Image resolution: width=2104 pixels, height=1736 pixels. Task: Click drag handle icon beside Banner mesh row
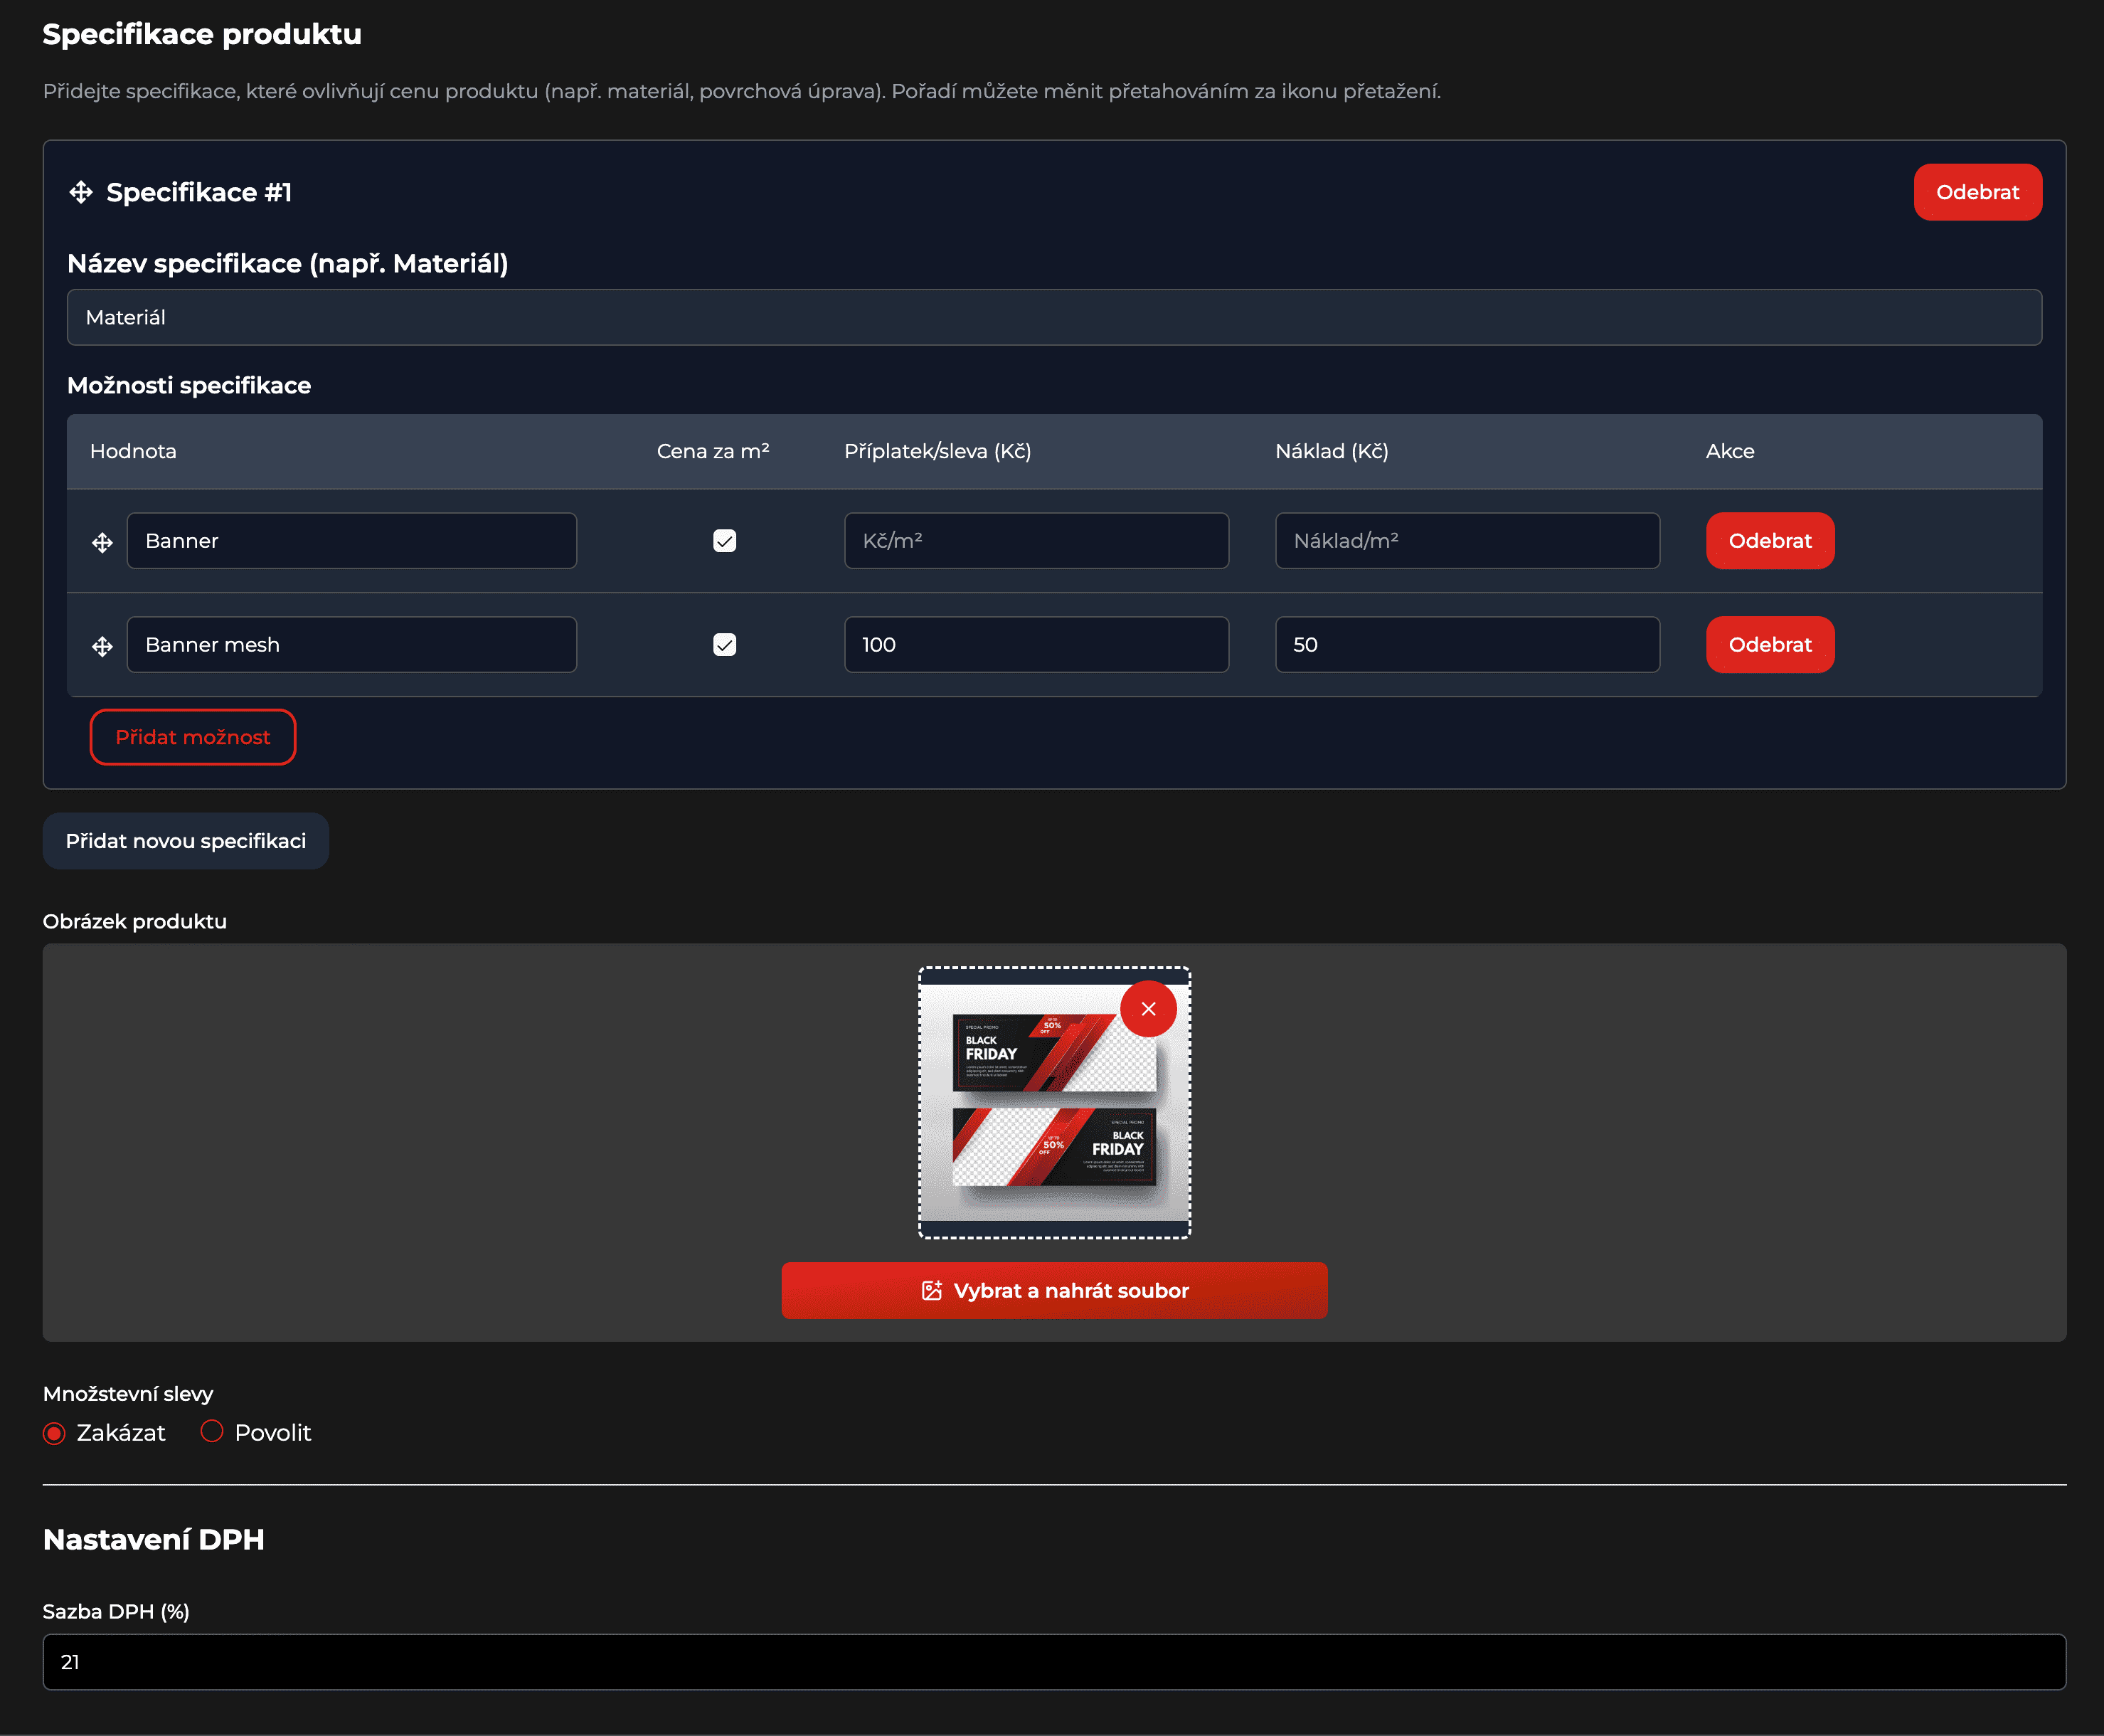point(102,646)
